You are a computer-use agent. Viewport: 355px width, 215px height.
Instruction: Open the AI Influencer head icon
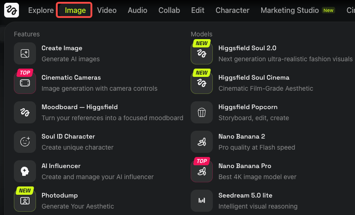(x=25, y=171)
